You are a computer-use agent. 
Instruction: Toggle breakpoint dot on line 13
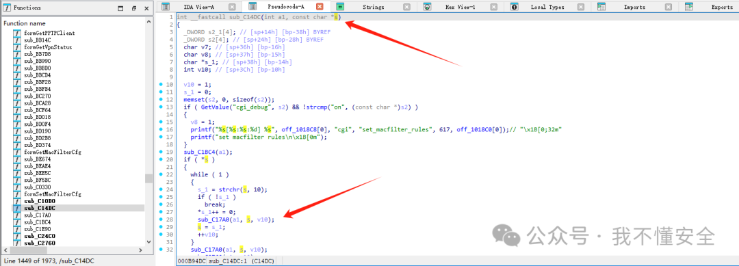161,107
